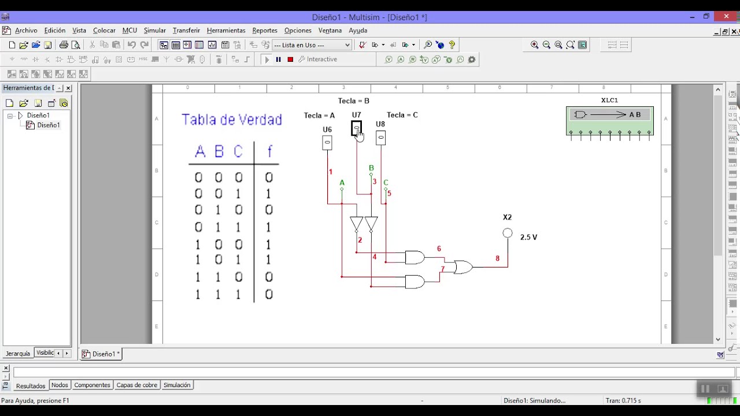
Task: Open the Postprocessor icon
Action: (x=225, y=44)
